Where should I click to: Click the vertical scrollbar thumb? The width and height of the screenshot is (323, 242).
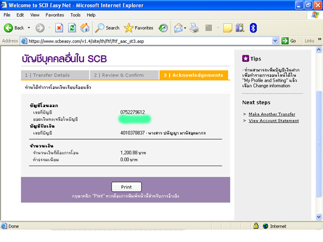pyautogui.click(x=319, y=144)
